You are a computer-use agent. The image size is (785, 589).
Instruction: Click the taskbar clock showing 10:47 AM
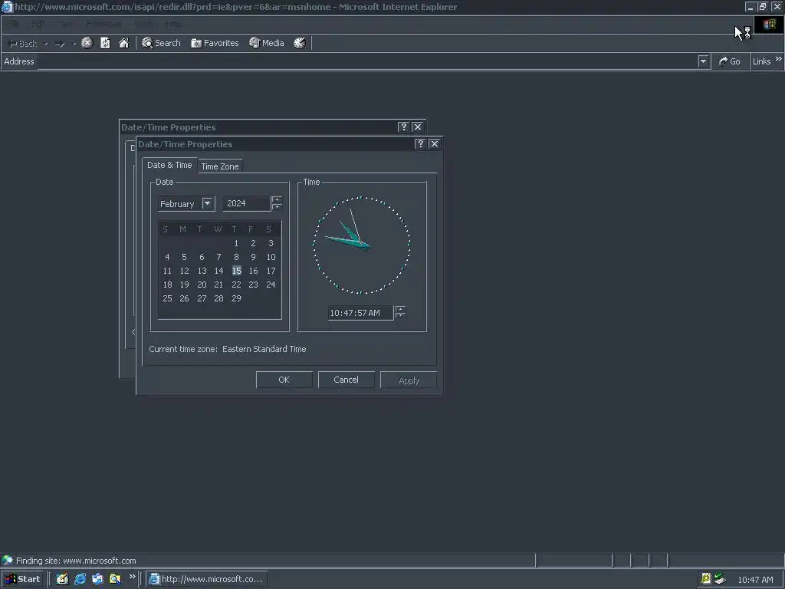coord(755,580)
